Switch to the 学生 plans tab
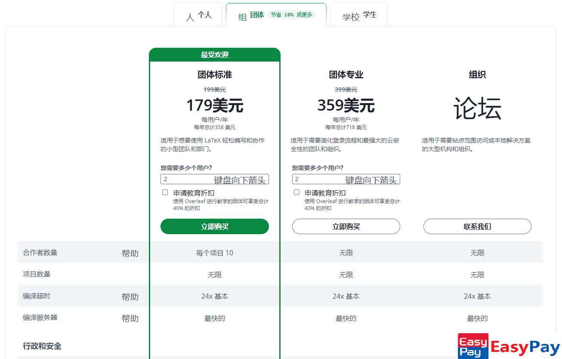 (359, 15)
